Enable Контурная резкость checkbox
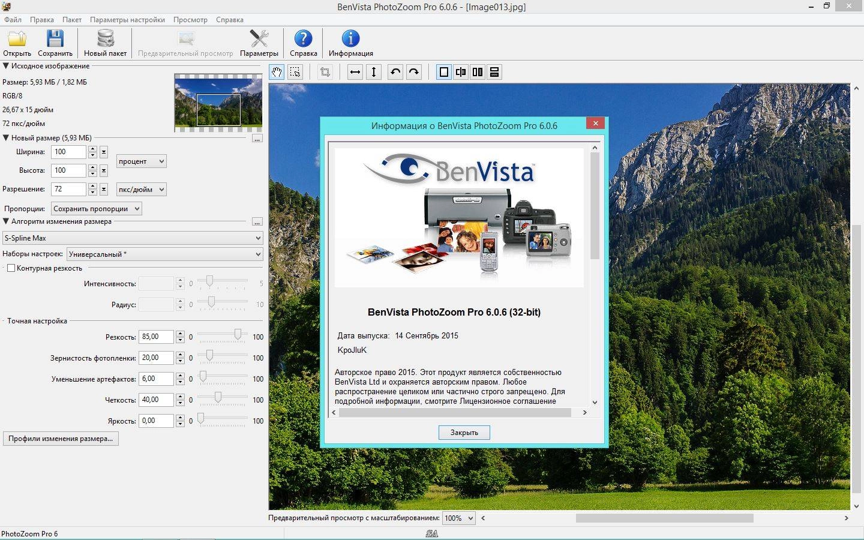 click(11, 268)
